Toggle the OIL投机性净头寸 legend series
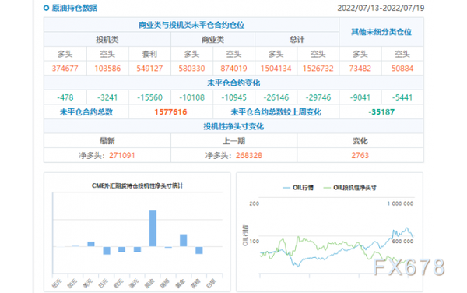Viewport: 467px width, 293px height. [x=349, y=188]
